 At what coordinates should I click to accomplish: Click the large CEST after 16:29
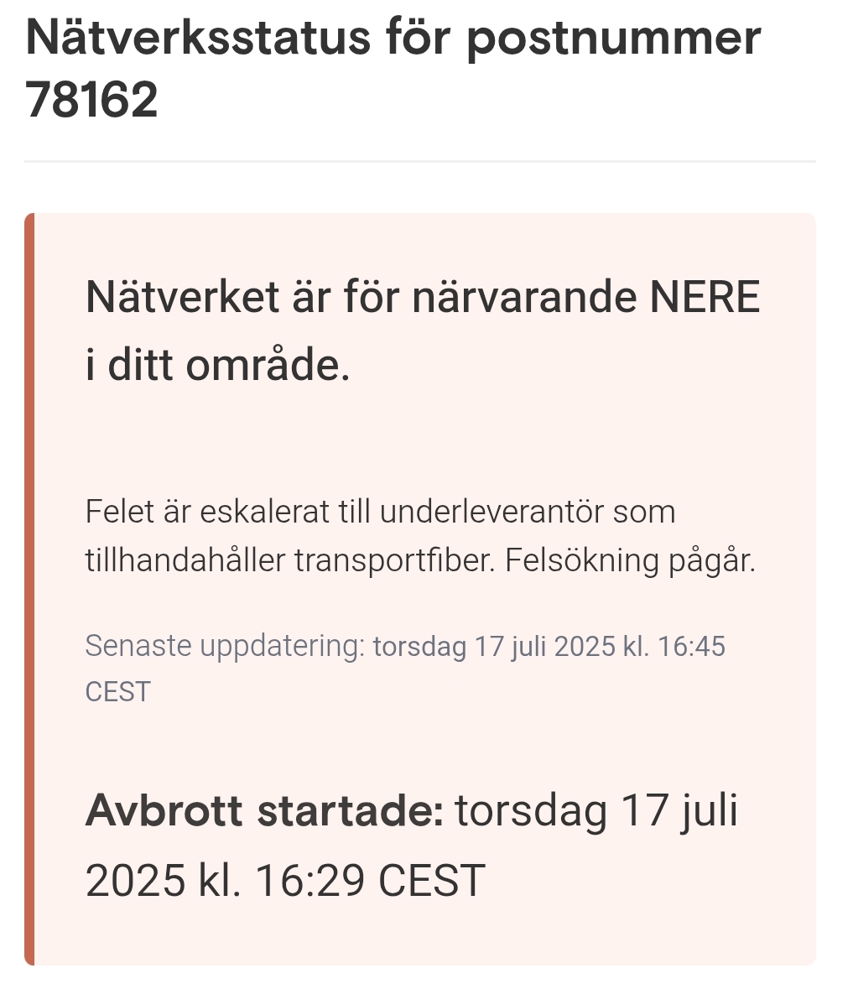pos(432,881)
